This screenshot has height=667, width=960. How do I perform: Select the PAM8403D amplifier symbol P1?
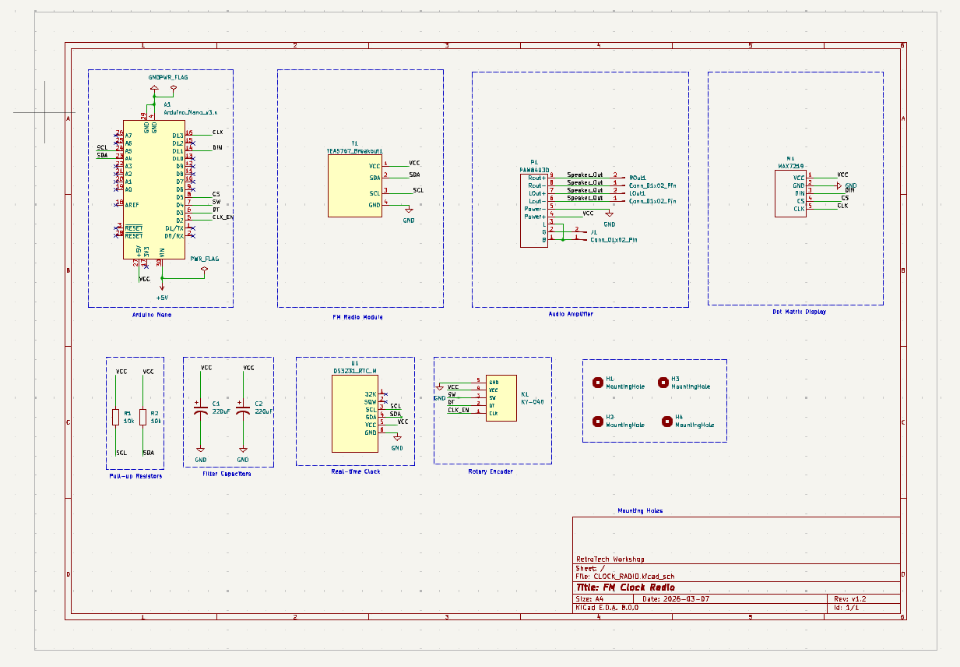534,210
